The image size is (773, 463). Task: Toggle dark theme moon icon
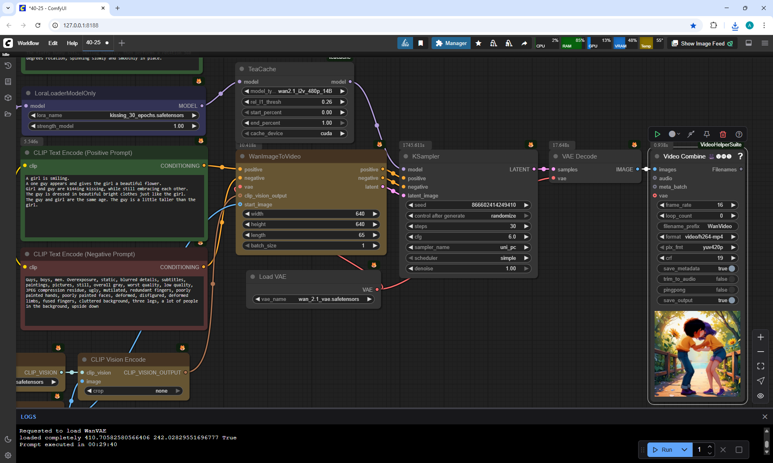[8, 439]
